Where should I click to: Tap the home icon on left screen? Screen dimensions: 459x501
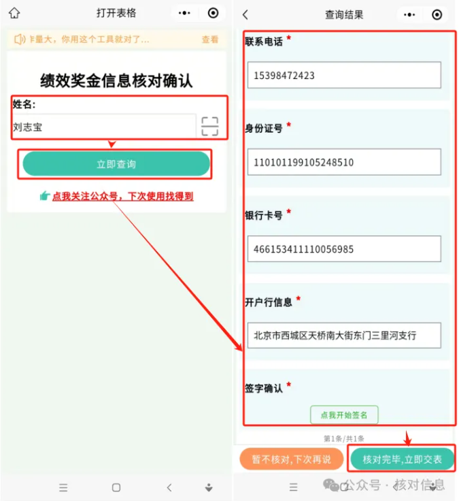[14, 13]
